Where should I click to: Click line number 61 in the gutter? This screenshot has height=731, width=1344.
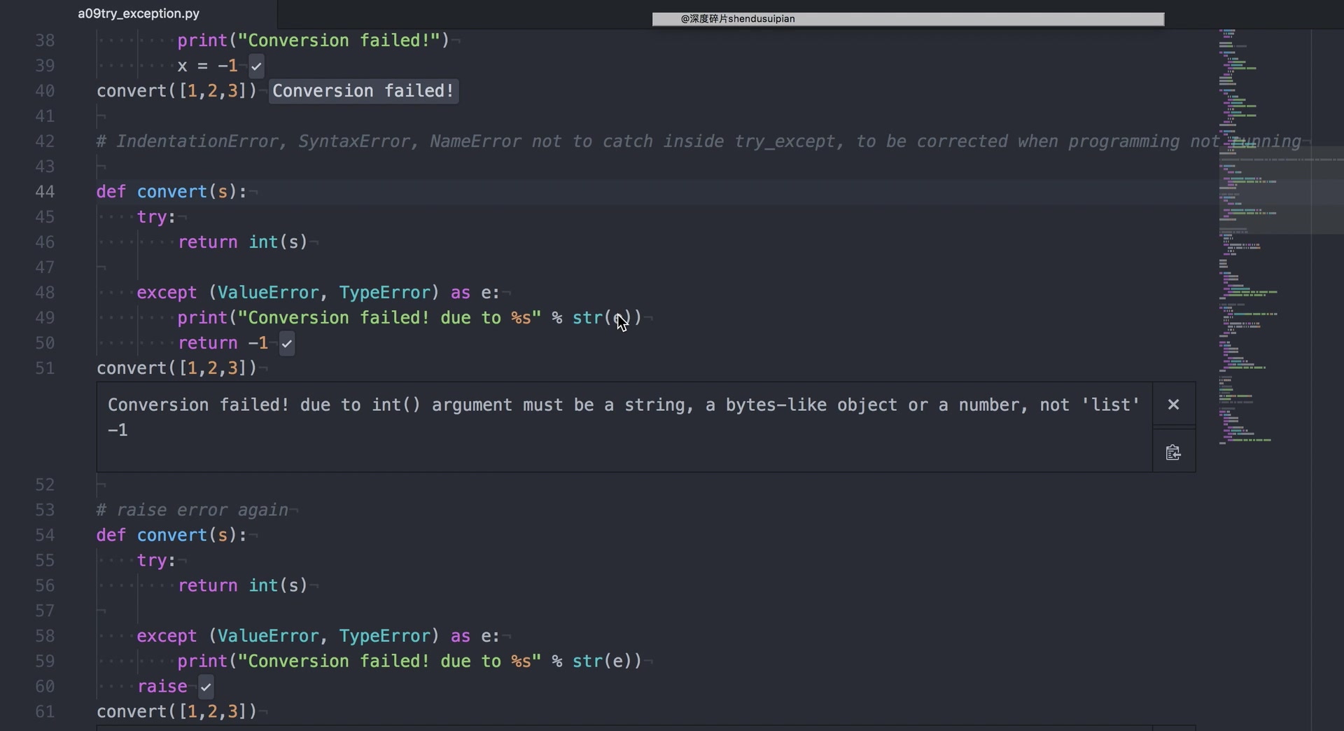[x=45, y=712]
